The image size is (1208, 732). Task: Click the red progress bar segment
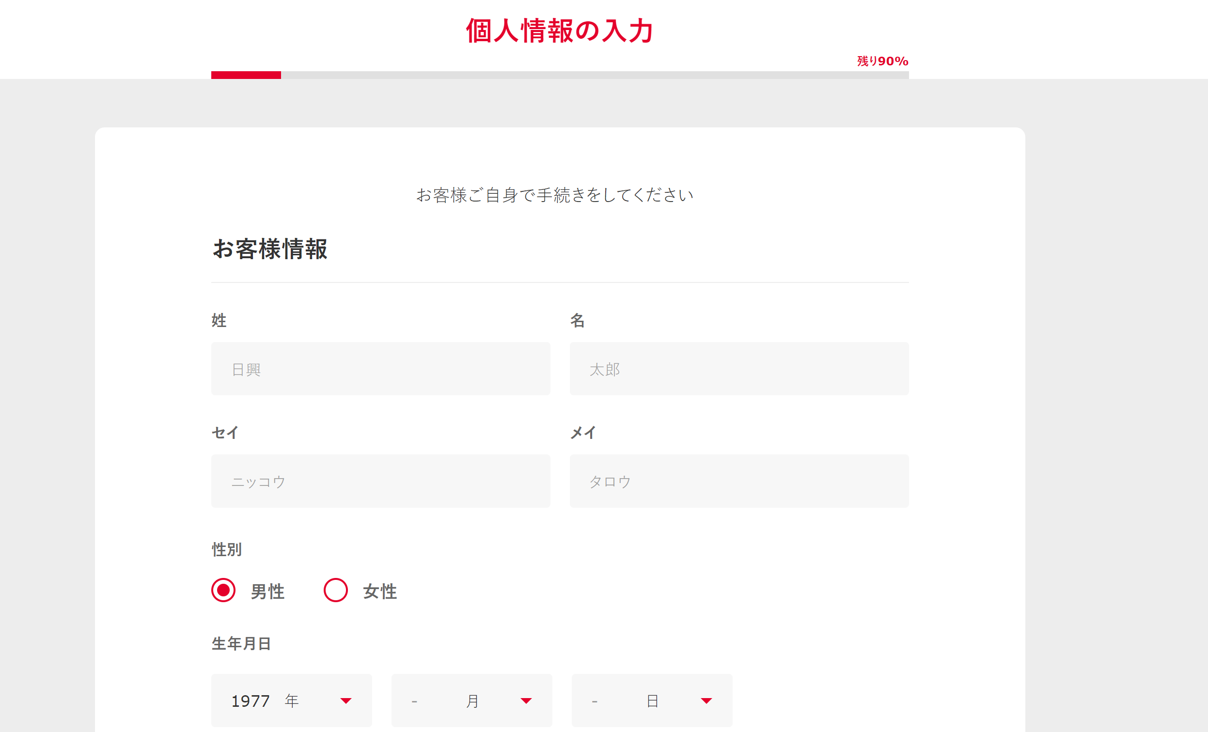tap(245, 75)
